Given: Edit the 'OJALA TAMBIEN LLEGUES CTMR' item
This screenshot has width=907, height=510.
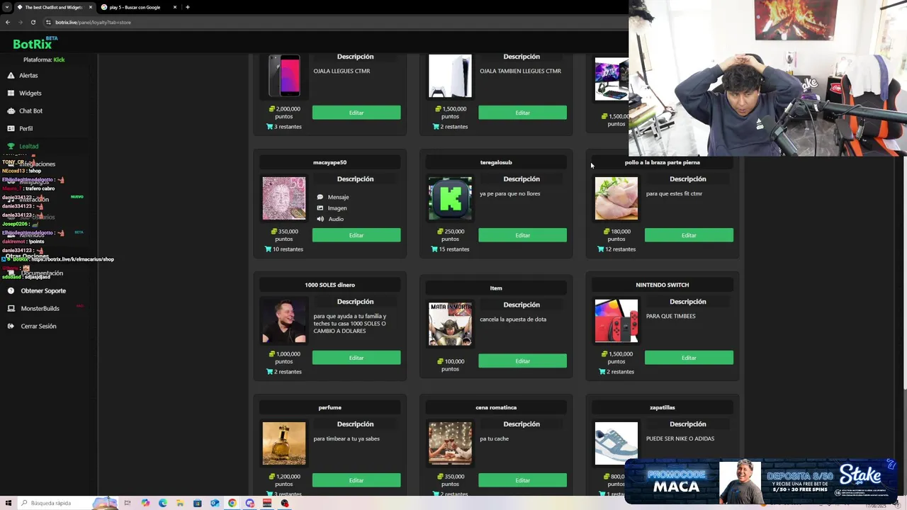Looking at the screenshot, I should coord(522,113).
